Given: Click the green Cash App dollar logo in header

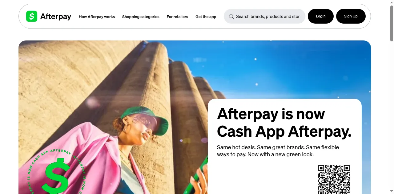Looking at the screenshot, I should [32, 16].
